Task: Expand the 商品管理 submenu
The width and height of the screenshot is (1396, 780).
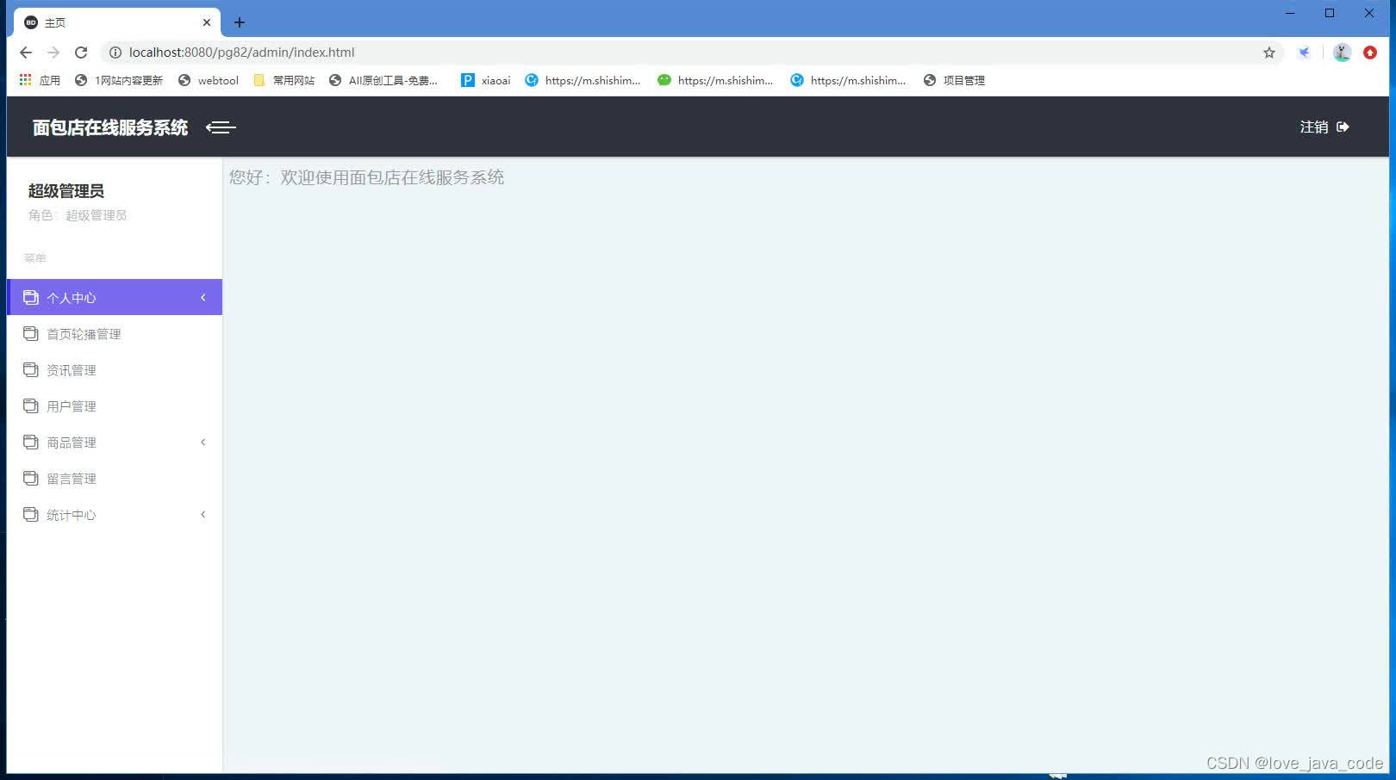Action: coord(203,442)
